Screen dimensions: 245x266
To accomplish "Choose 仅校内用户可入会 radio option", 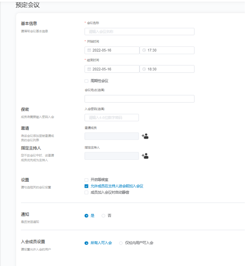I will (121, 243).
